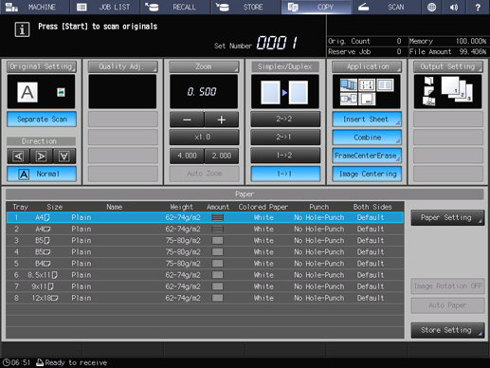
Task: Select the upside-down original direction icon
Action: pyautogui.click(x=64, y=156)
